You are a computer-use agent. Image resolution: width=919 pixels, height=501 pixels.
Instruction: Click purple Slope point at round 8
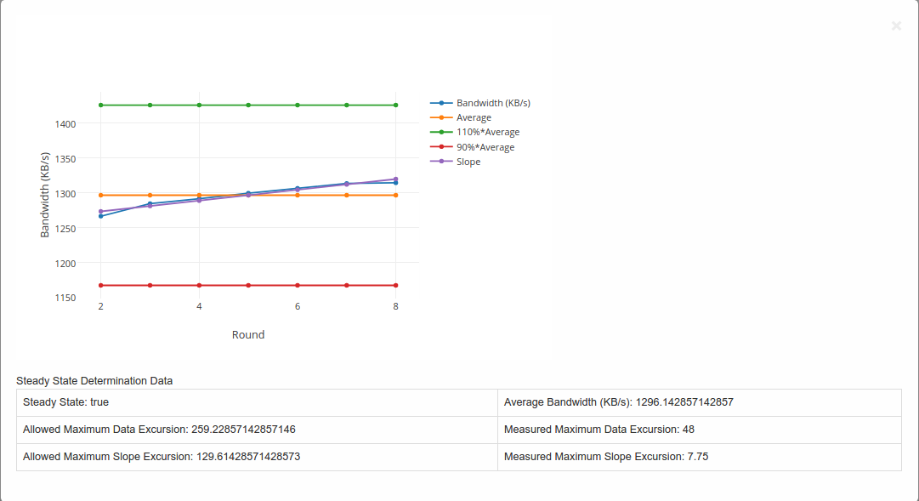395,179
